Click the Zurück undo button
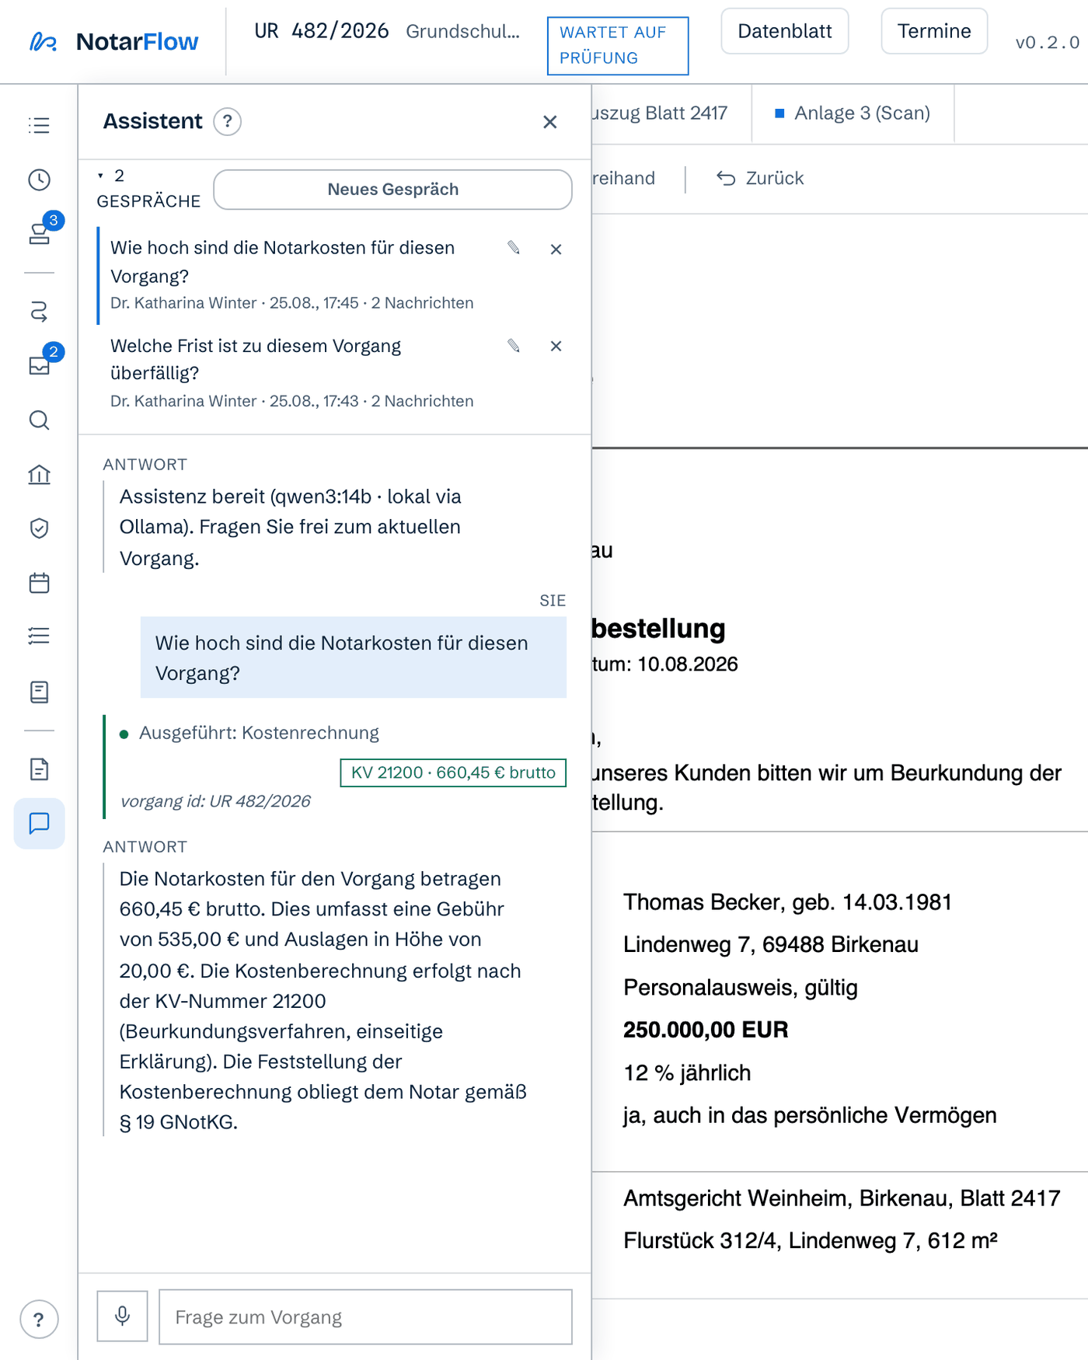This screenshot has height=1360, width=1088. coord(760,178)
